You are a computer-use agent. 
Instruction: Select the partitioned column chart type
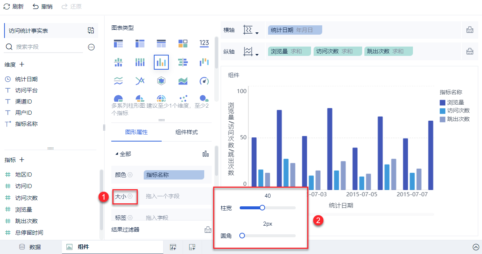[118, 62]
